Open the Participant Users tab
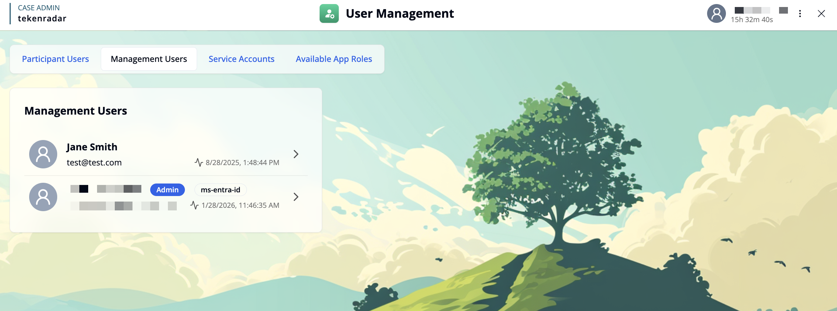837x311 pixels. pos(55,59)
